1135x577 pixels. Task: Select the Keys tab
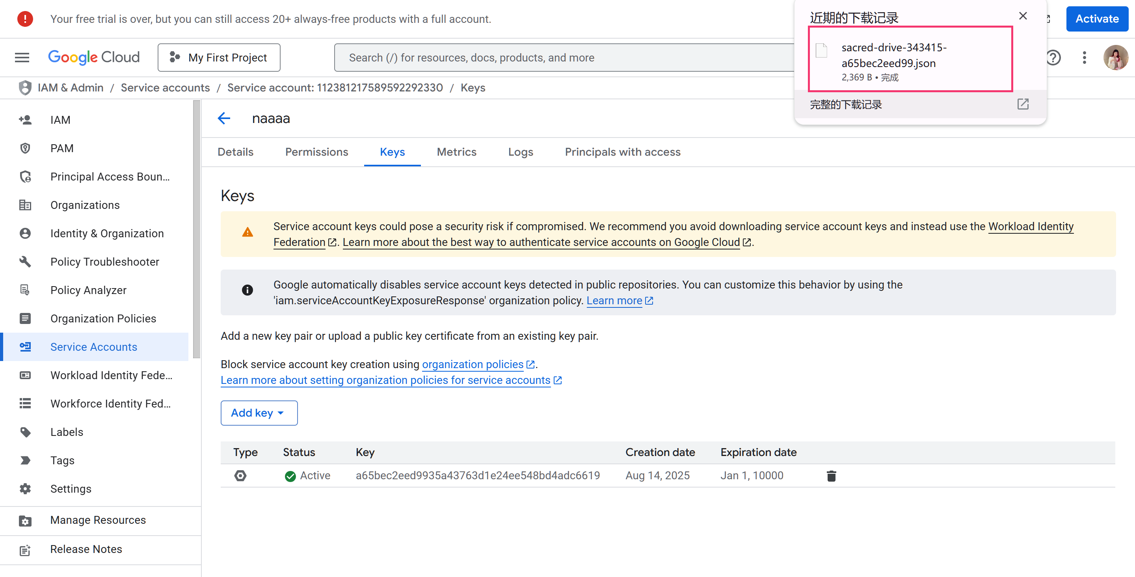[x=392, y=152]
